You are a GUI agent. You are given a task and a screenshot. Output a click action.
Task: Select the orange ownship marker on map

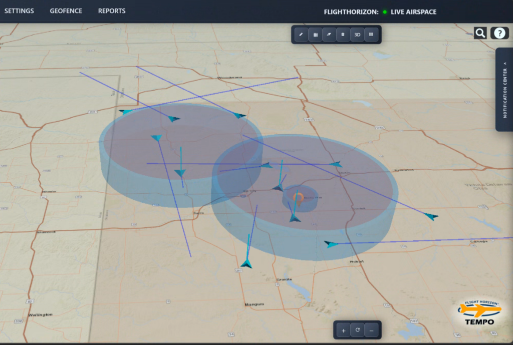coord(298,197)
